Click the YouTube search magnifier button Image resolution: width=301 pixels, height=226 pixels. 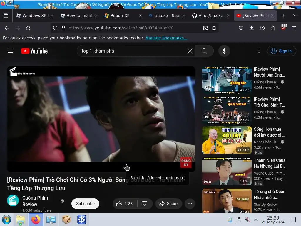coord(204,51)
